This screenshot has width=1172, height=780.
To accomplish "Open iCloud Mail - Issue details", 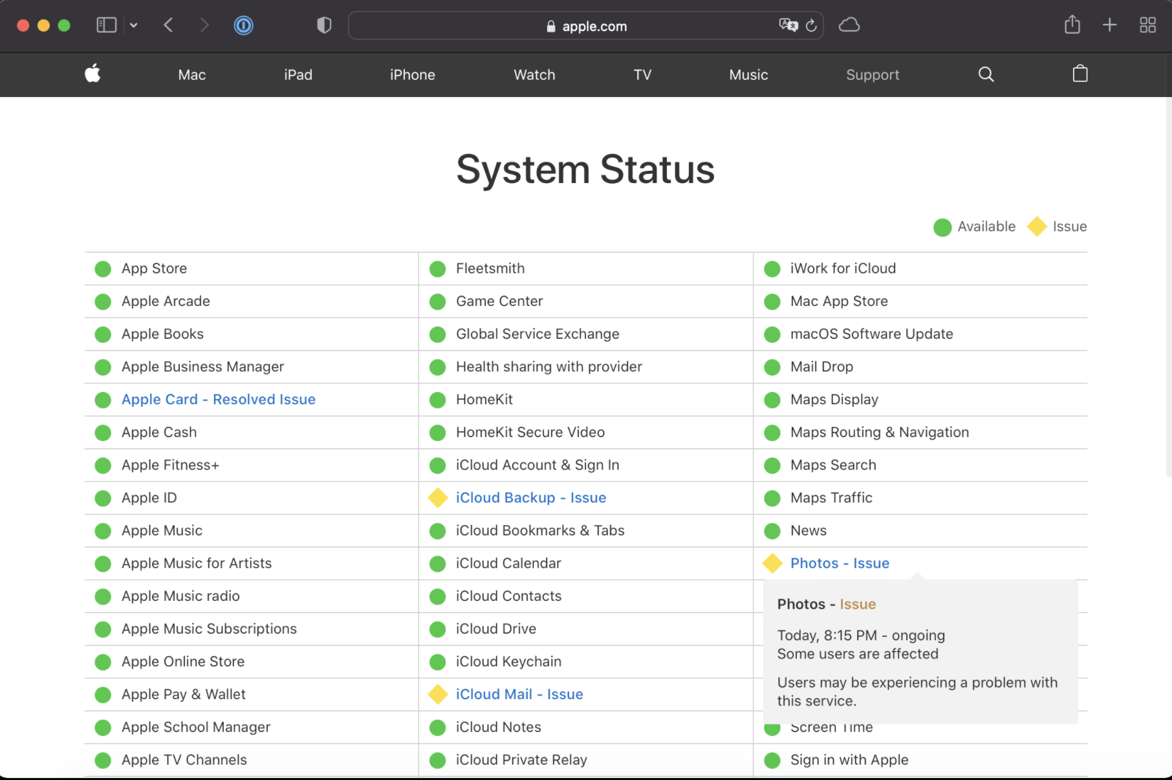I will [x=519, y=694].
